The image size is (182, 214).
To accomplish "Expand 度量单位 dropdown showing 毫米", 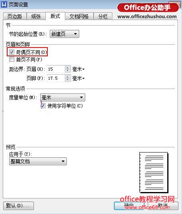I will [63, 97].
